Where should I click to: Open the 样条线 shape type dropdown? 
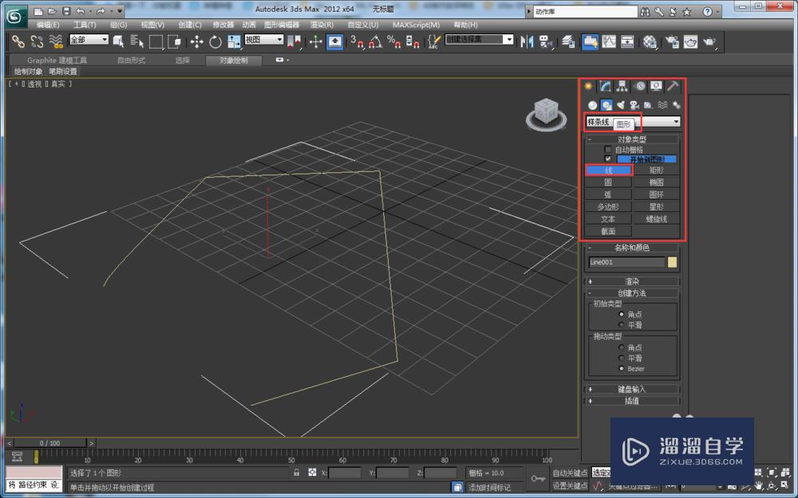pos(676,122)
